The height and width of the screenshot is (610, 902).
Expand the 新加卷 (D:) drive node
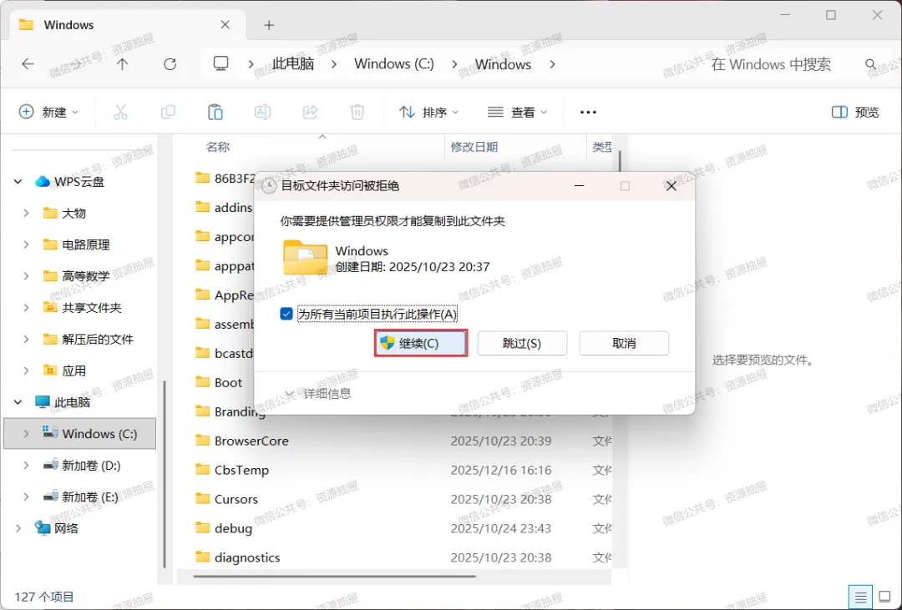(x=26, y=465)
